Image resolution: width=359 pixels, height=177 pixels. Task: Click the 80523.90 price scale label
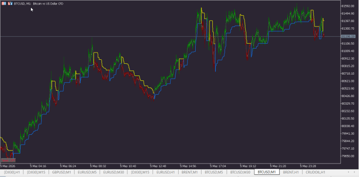348,88
